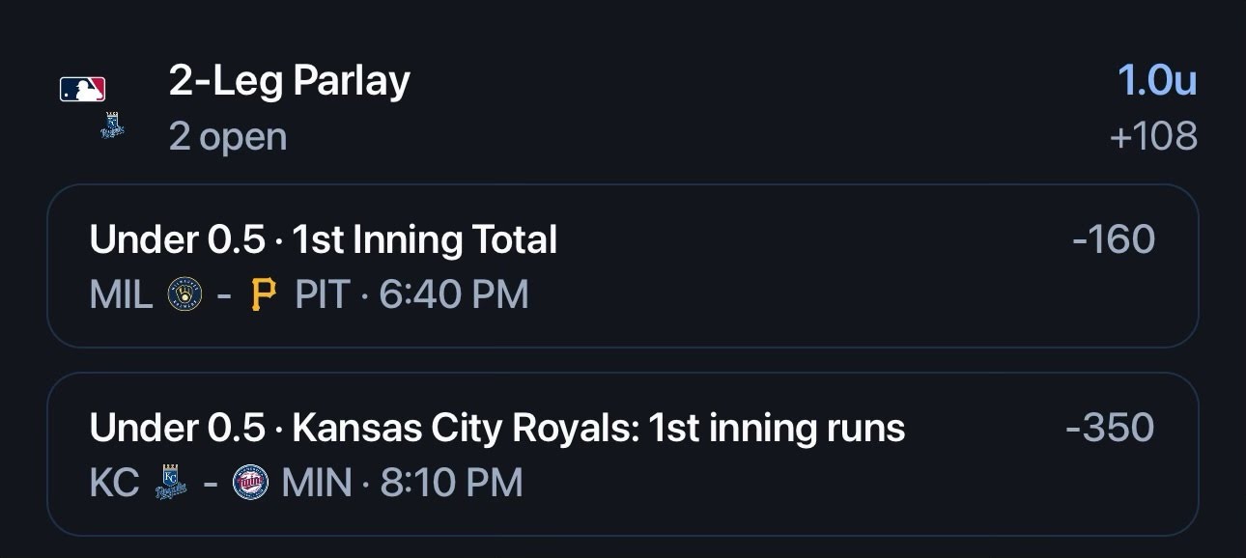Screen dimensions: 1246x558
Task: Click the Minnesota Twins team logo
Action: [x=250, y=482]
